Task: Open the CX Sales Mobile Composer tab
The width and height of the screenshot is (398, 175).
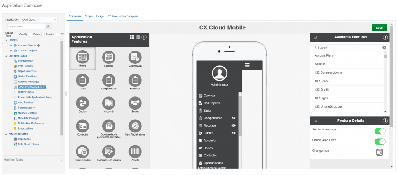Action: tap(123, 16)
